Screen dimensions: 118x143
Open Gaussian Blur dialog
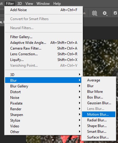click(99, 103)
